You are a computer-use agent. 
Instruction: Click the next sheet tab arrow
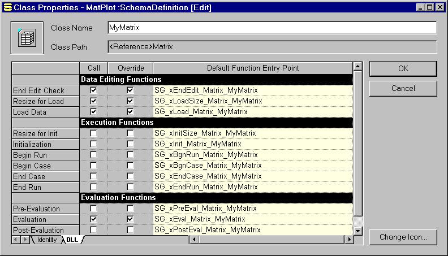click(25, 240)
